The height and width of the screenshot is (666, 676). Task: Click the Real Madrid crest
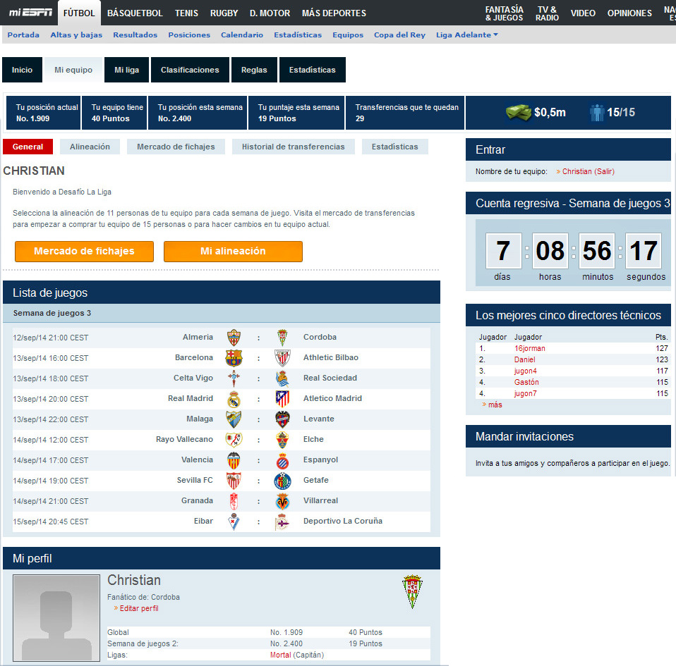tap(234, 399)
